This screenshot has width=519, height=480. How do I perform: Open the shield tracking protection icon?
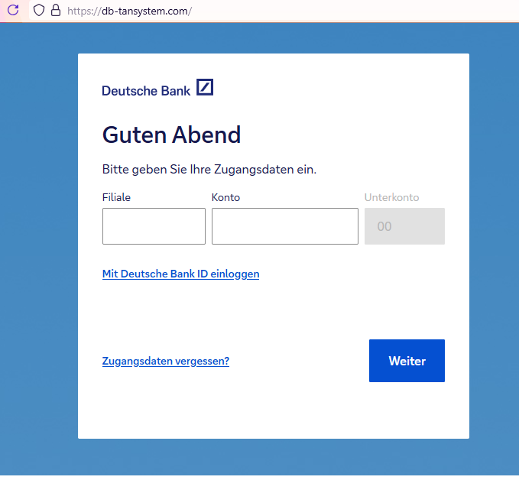(x=39, y=10)
